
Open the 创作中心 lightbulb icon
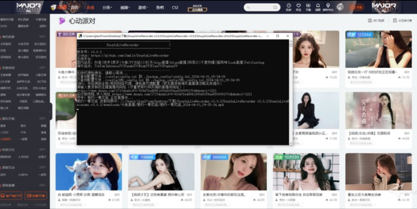click(x=328, y=6)
